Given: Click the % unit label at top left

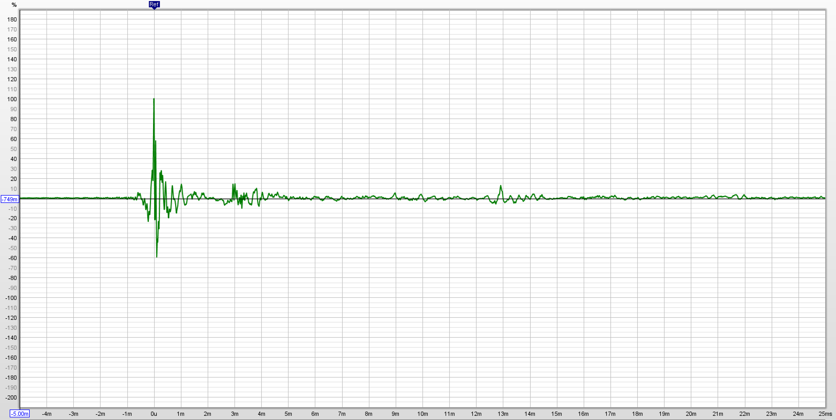Looking at the screenshot, I should tap(14, 5).
